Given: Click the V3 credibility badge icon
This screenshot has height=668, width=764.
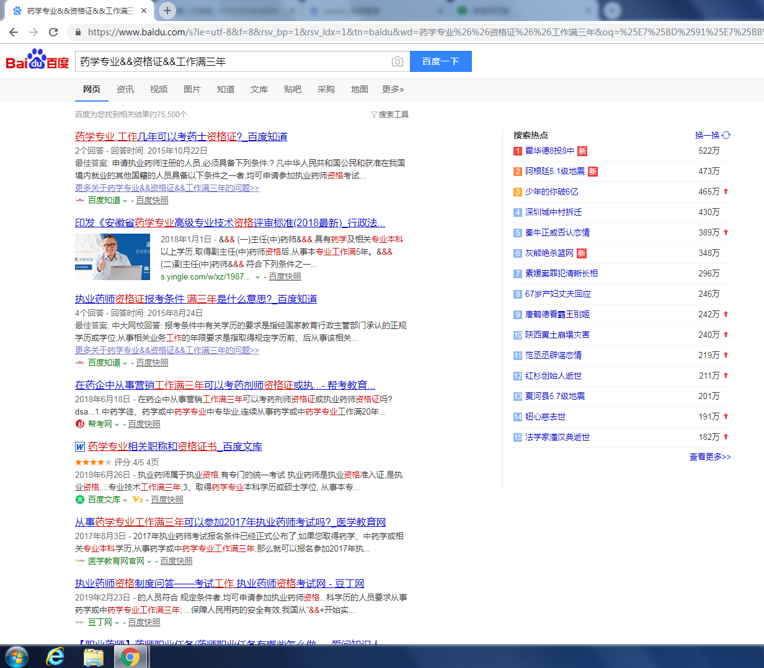Looking at the screenshot, I should point(138,499).
